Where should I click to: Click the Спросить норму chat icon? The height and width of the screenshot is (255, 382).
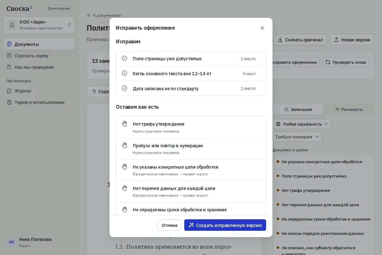tap(9, 56)
